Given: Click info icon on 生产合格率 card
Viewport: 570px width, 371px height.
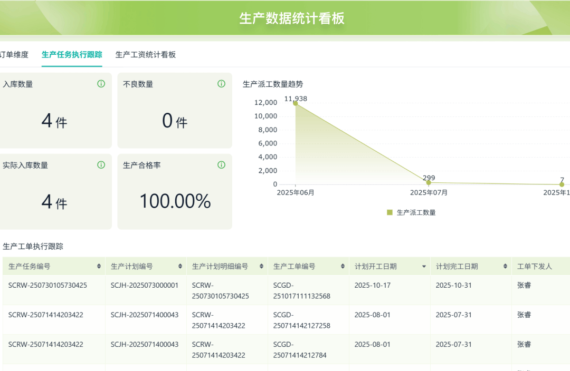Looking at the screenshot, I should point(221,165).
